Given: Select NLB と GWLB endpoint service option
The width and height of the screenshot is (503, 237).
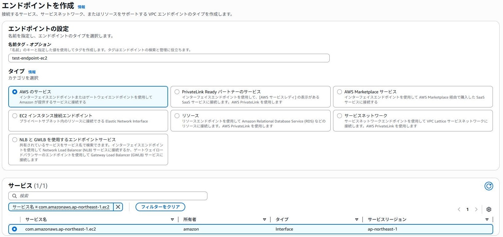Looking at the screenshot, I should click(x=15, y=140).
